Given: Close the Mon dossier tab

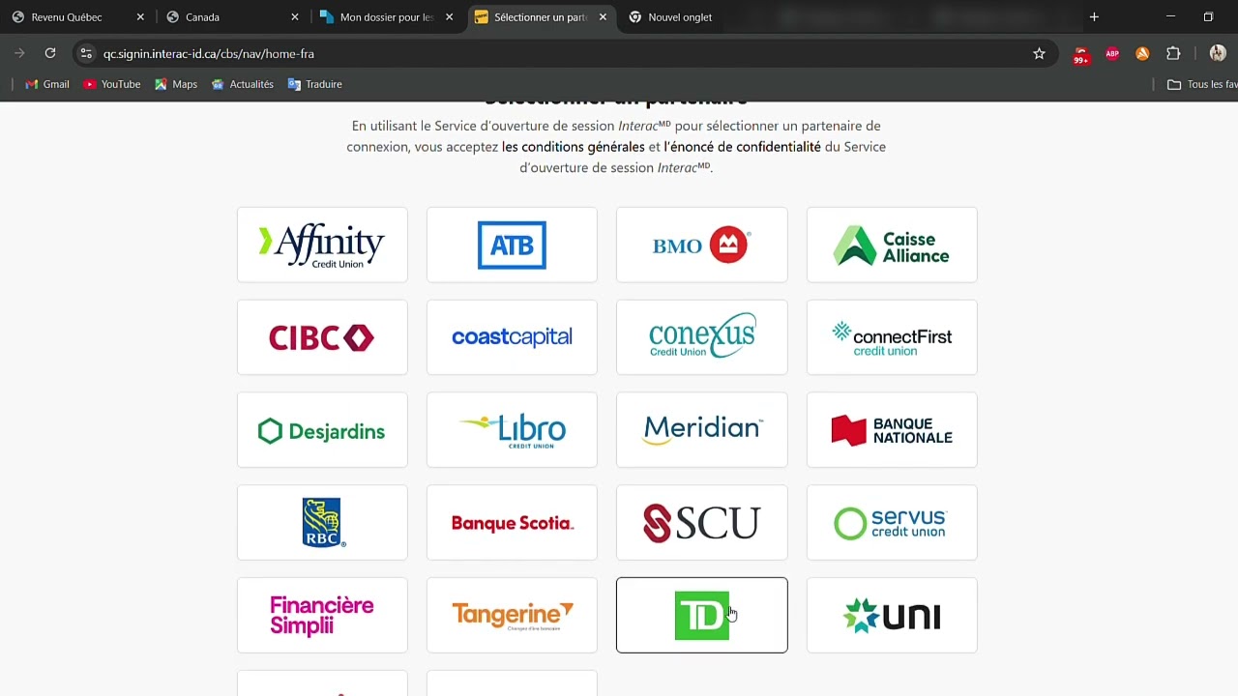Looking at the screenshot, I should pos(449,17).
